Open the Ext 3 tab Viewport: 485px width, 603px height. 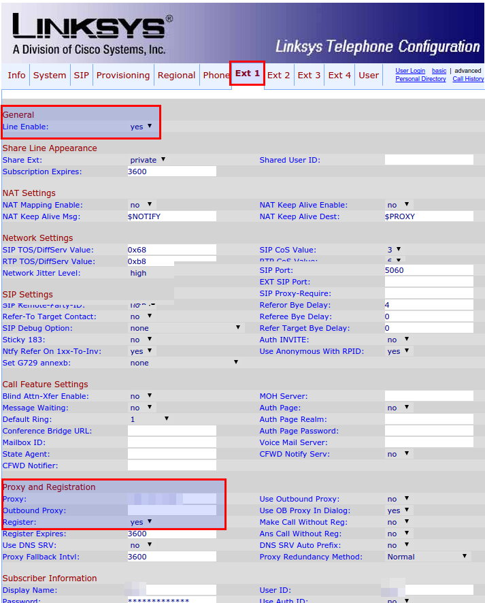pos(309,76)
